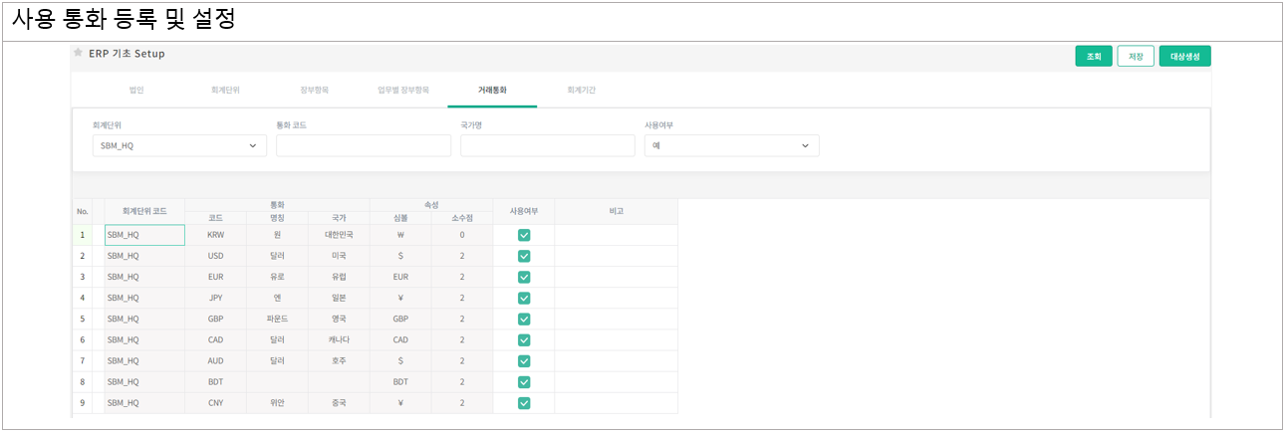Image resolution: width=1286 pixels, height=433 pixels.
Task: Click the 저장 save button
Action: click(1136, 57)
